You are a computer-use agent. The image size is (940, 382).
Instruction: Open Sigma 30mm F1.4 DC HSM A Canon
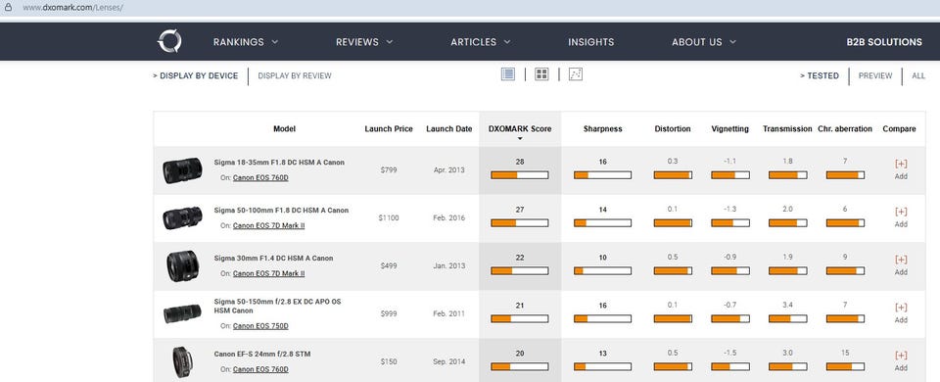click(273, 259)
